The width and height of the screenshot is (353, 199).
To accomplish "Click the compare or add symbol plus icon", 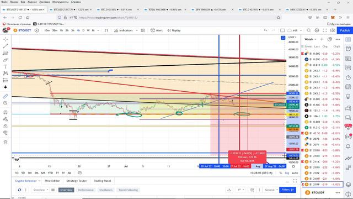I will point(36,30).
